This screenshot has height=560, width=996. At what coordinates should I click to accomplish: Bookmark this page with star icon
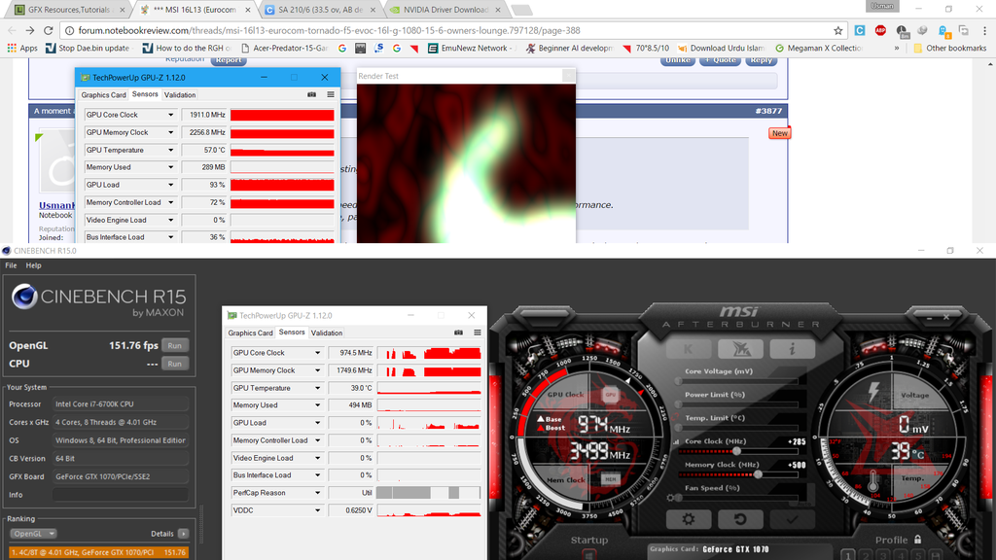pyautogui.click(x=837, y=30)
